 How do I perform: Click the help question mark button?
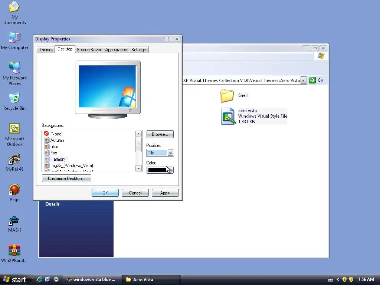tap(168, 39)
